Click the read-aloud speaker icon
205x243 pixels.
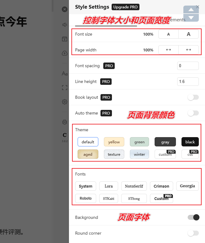pyautogui.click(x=65, y=25)
